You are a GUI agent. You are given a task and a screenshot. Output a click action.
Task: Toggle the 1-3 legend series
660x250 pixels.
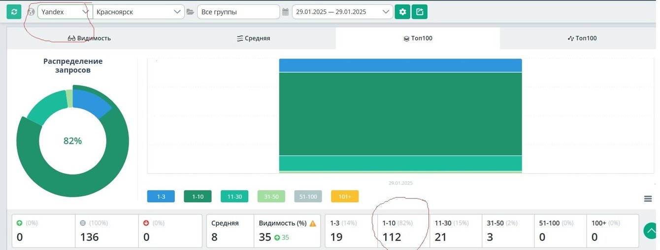click(161, 196)
